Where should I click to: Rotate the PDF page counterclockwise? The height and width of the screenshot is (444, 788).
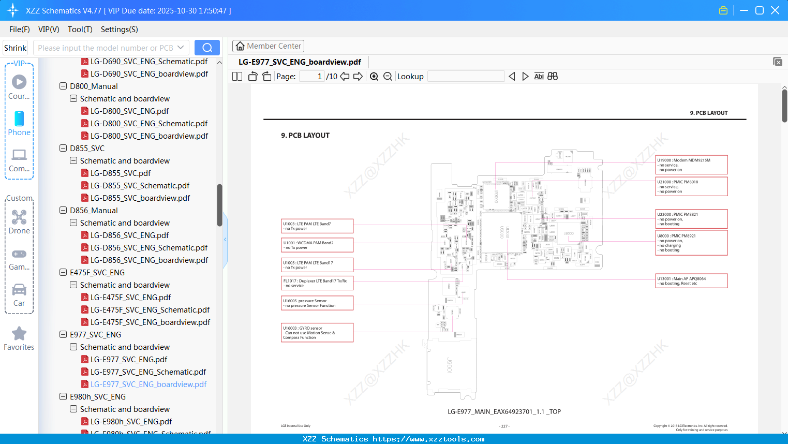252,76
